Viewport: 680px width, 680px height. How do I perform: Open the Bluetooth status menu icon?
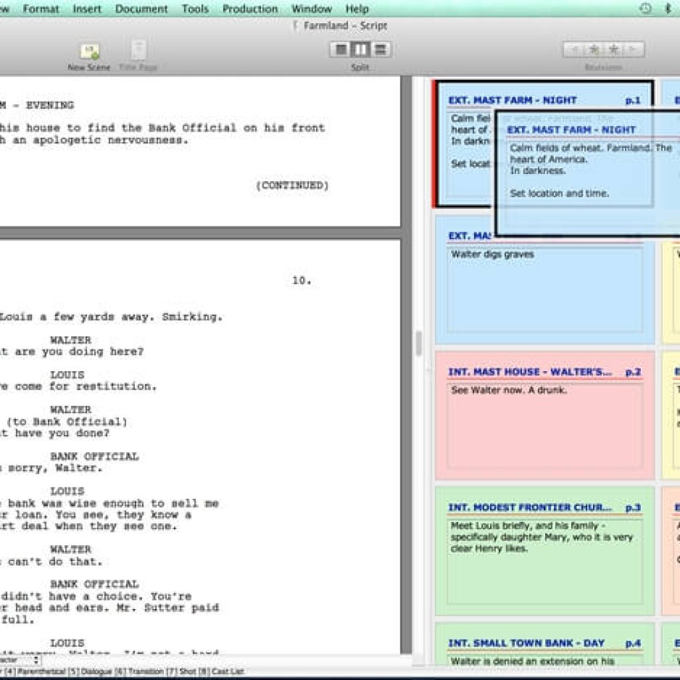coord(668,8)
